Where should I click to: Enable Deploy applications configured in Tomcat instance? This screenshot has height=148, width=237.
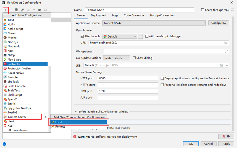pyautogui.click(x=162, y=78)
